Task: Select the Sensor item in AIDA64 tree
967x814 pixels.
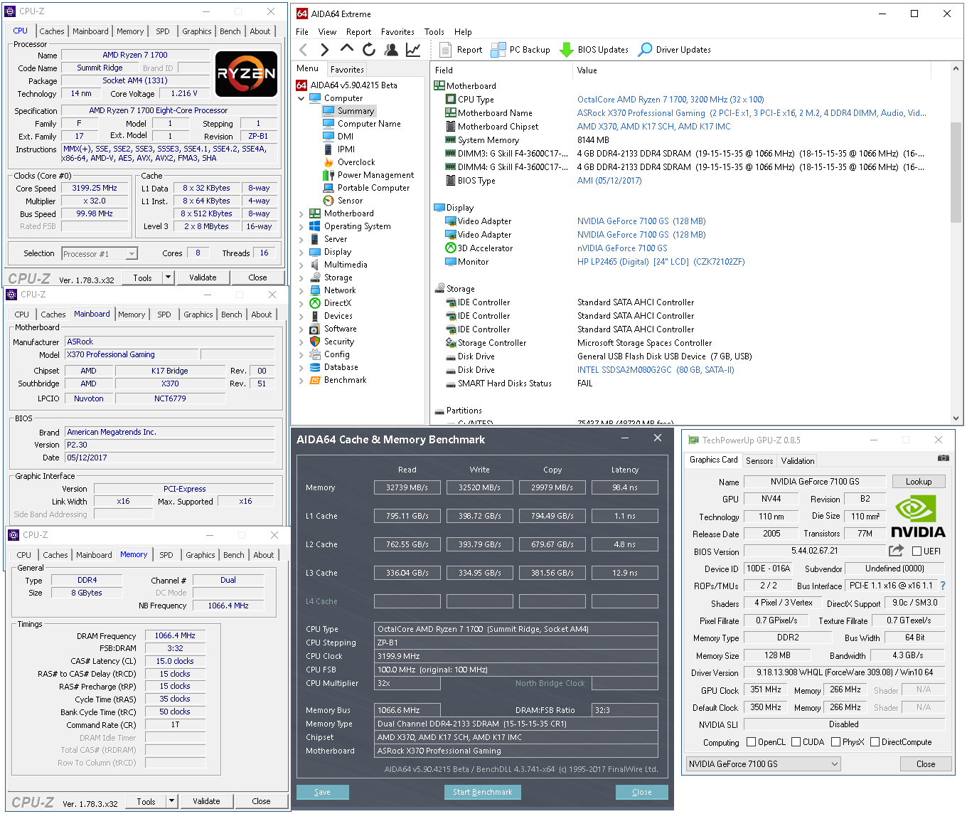Action: tap(350, 201)
